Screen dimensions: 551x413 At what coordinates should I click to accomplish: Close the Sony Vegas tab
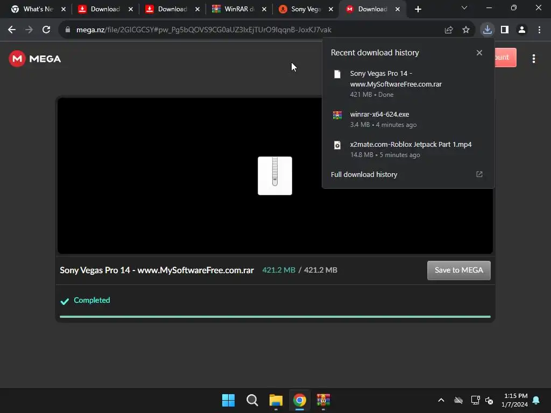(x=331, y=9)
